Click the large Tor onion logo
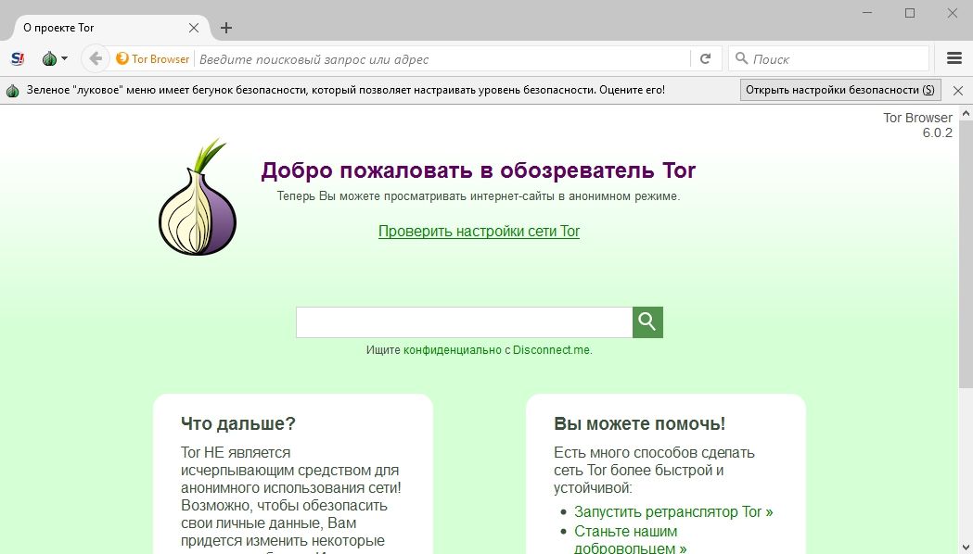The width and height of the screenshot is (973, 554). pos(198,197)
